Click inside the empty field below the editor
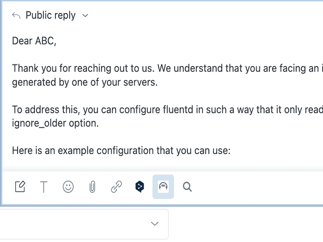Screen dimensions: 323x242 (76, 224)
